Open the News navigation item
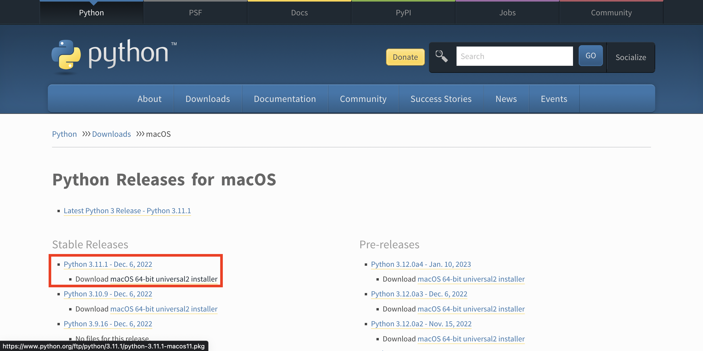This screenshot has height=351, width=703. point(506,99)
